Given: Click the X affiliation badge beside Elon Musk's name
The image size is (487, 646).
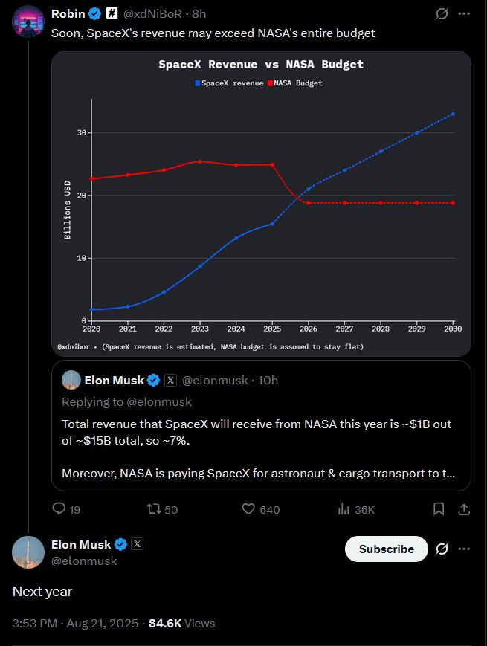Looking at the screenshot, I should pyautogui.click(x=138, y=544).
